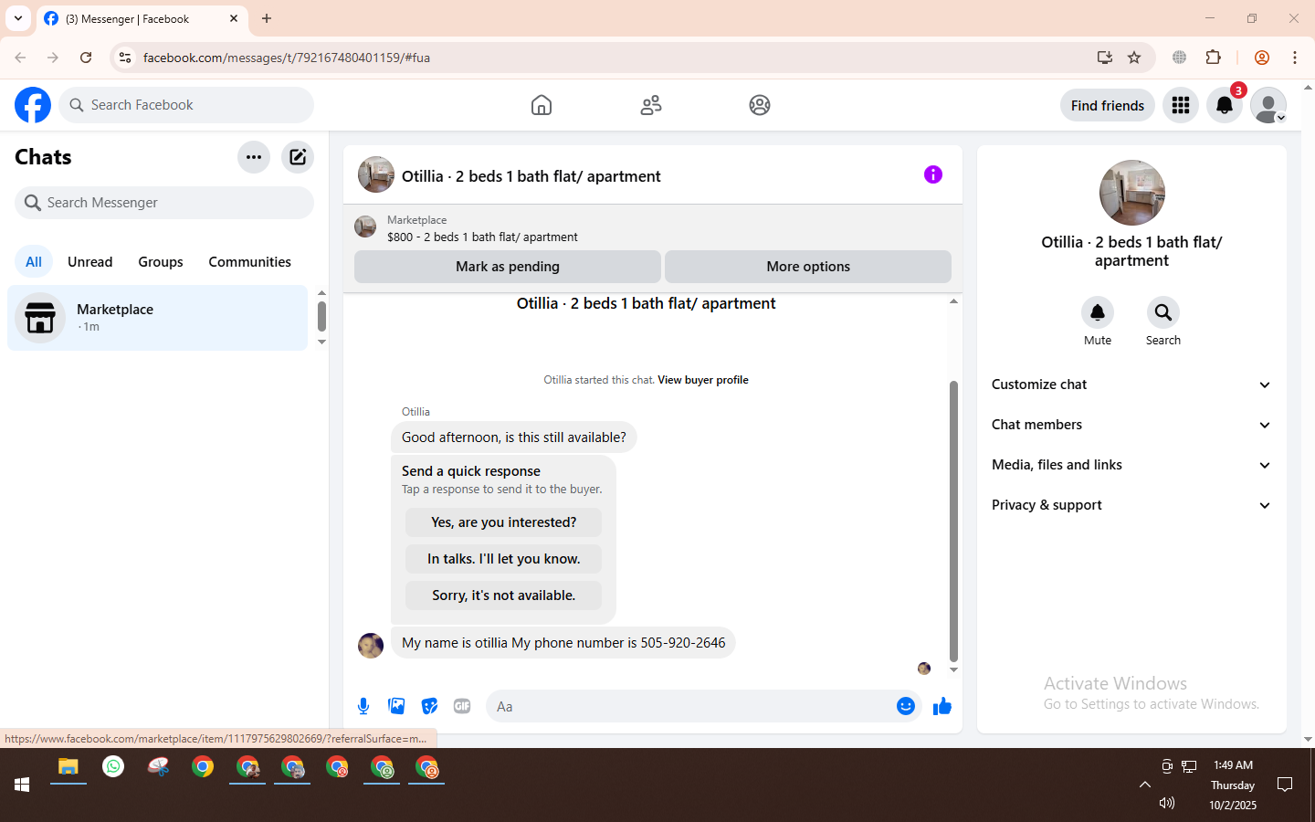Expand Chat members section
Viewport: 1315px width, 822px height.
click(x=1132, y=425)
